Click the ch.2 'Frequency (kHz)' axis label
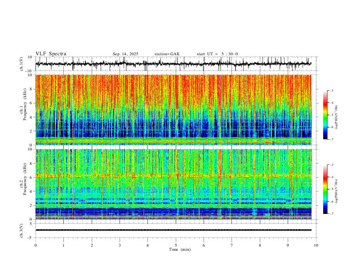This screenshot has height=275, width=356. point(25,179)
